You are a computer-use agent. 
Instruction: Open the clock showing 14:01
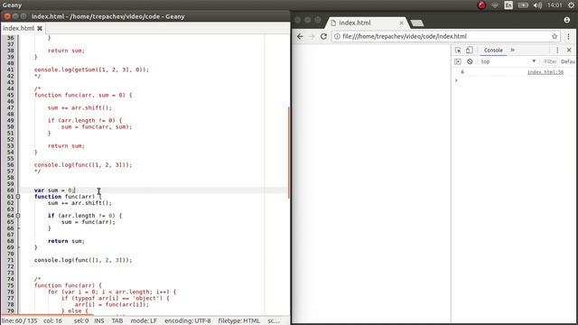click(555, 5)
